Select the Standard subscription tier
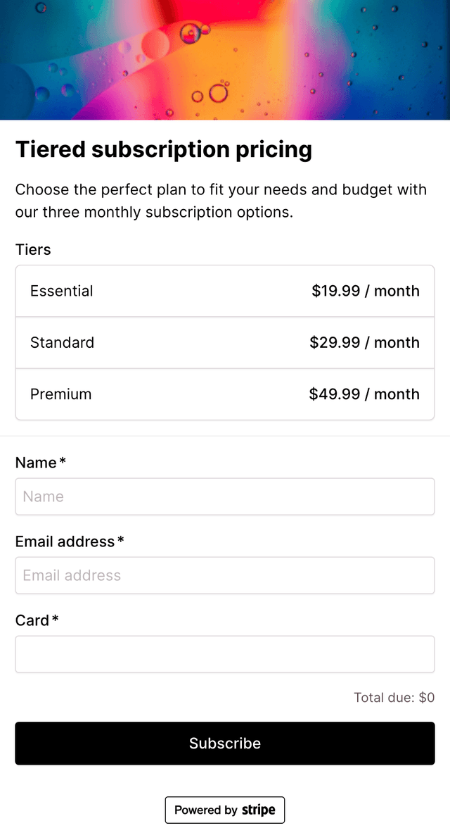Image resolution: width=450 pixels, height=840 pixels. pyautogui.click(x=225, y=343)
